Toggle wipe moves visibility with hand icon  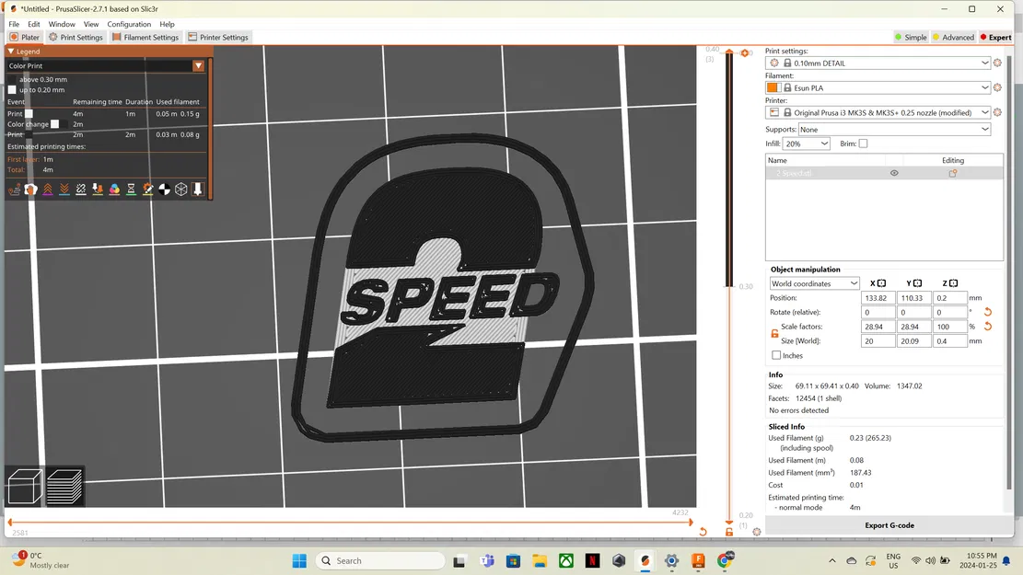point(30,189)
